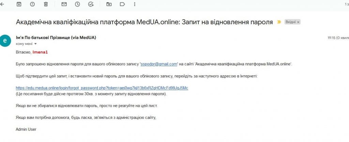The height and width of the screenshot is (142, 349).
Task: Open the Move to folder icon
Action: click(109, 4)
